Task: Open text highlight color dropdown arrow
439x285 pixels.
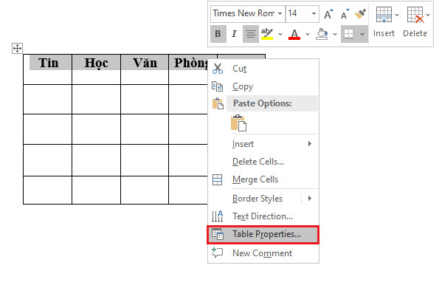Action: 280,34
